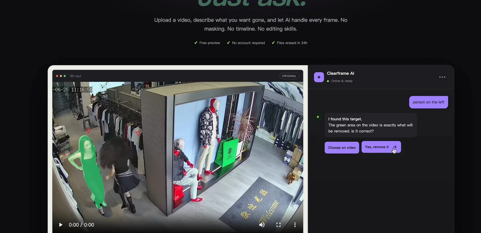Click the Free preview text

click(x=210, y=43)
